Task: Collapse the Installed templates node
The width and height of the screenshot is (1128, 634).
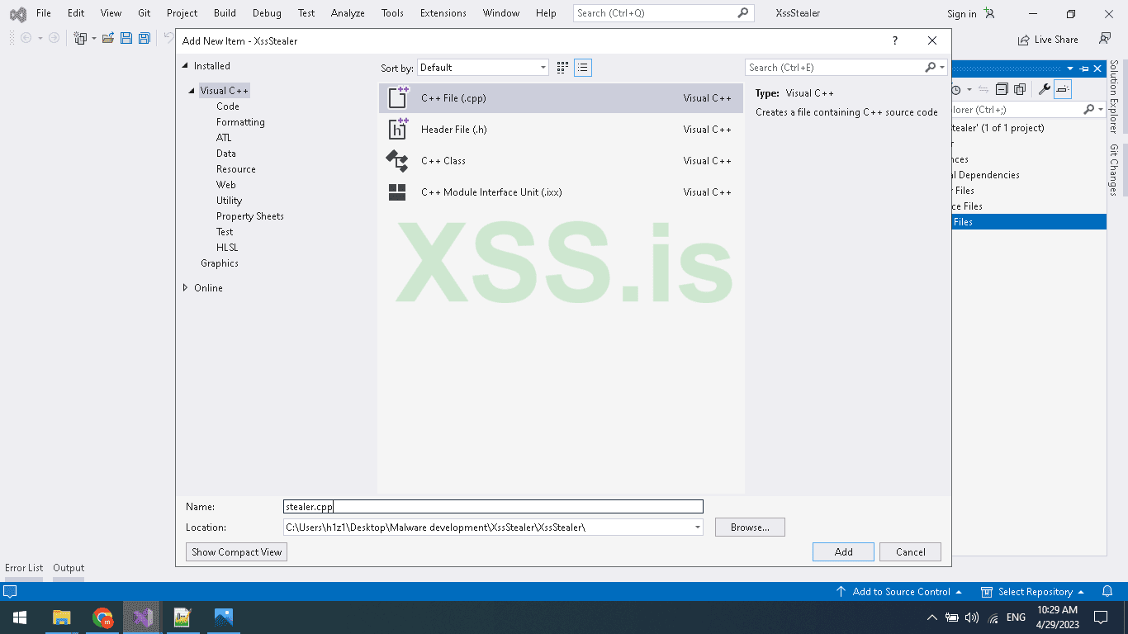Action: [x=187, y=66]
